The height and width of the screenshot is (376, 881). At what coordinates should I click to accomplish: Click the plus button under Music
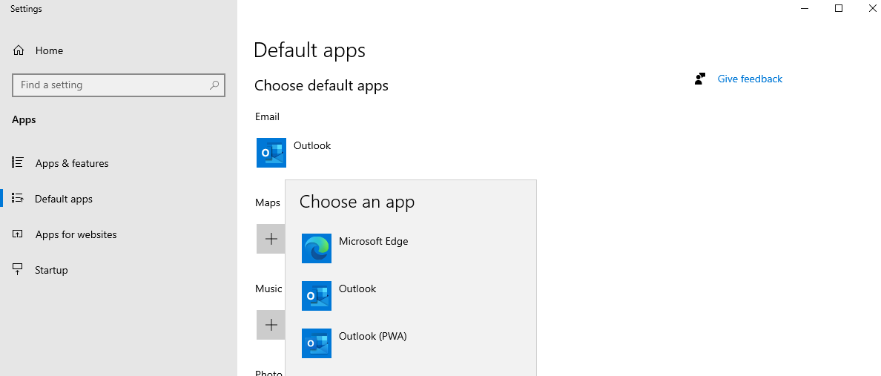tap(271, 325)
